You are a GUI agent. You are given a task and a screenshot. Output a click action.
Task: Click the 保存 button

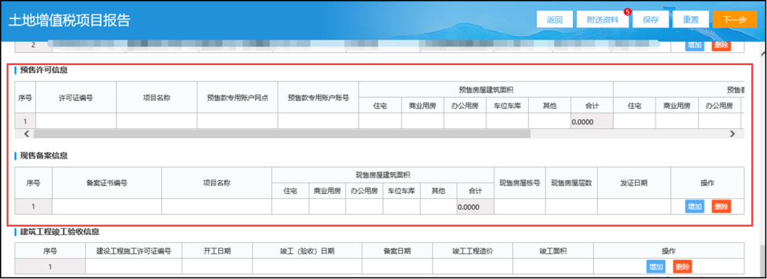coord(651,20)
